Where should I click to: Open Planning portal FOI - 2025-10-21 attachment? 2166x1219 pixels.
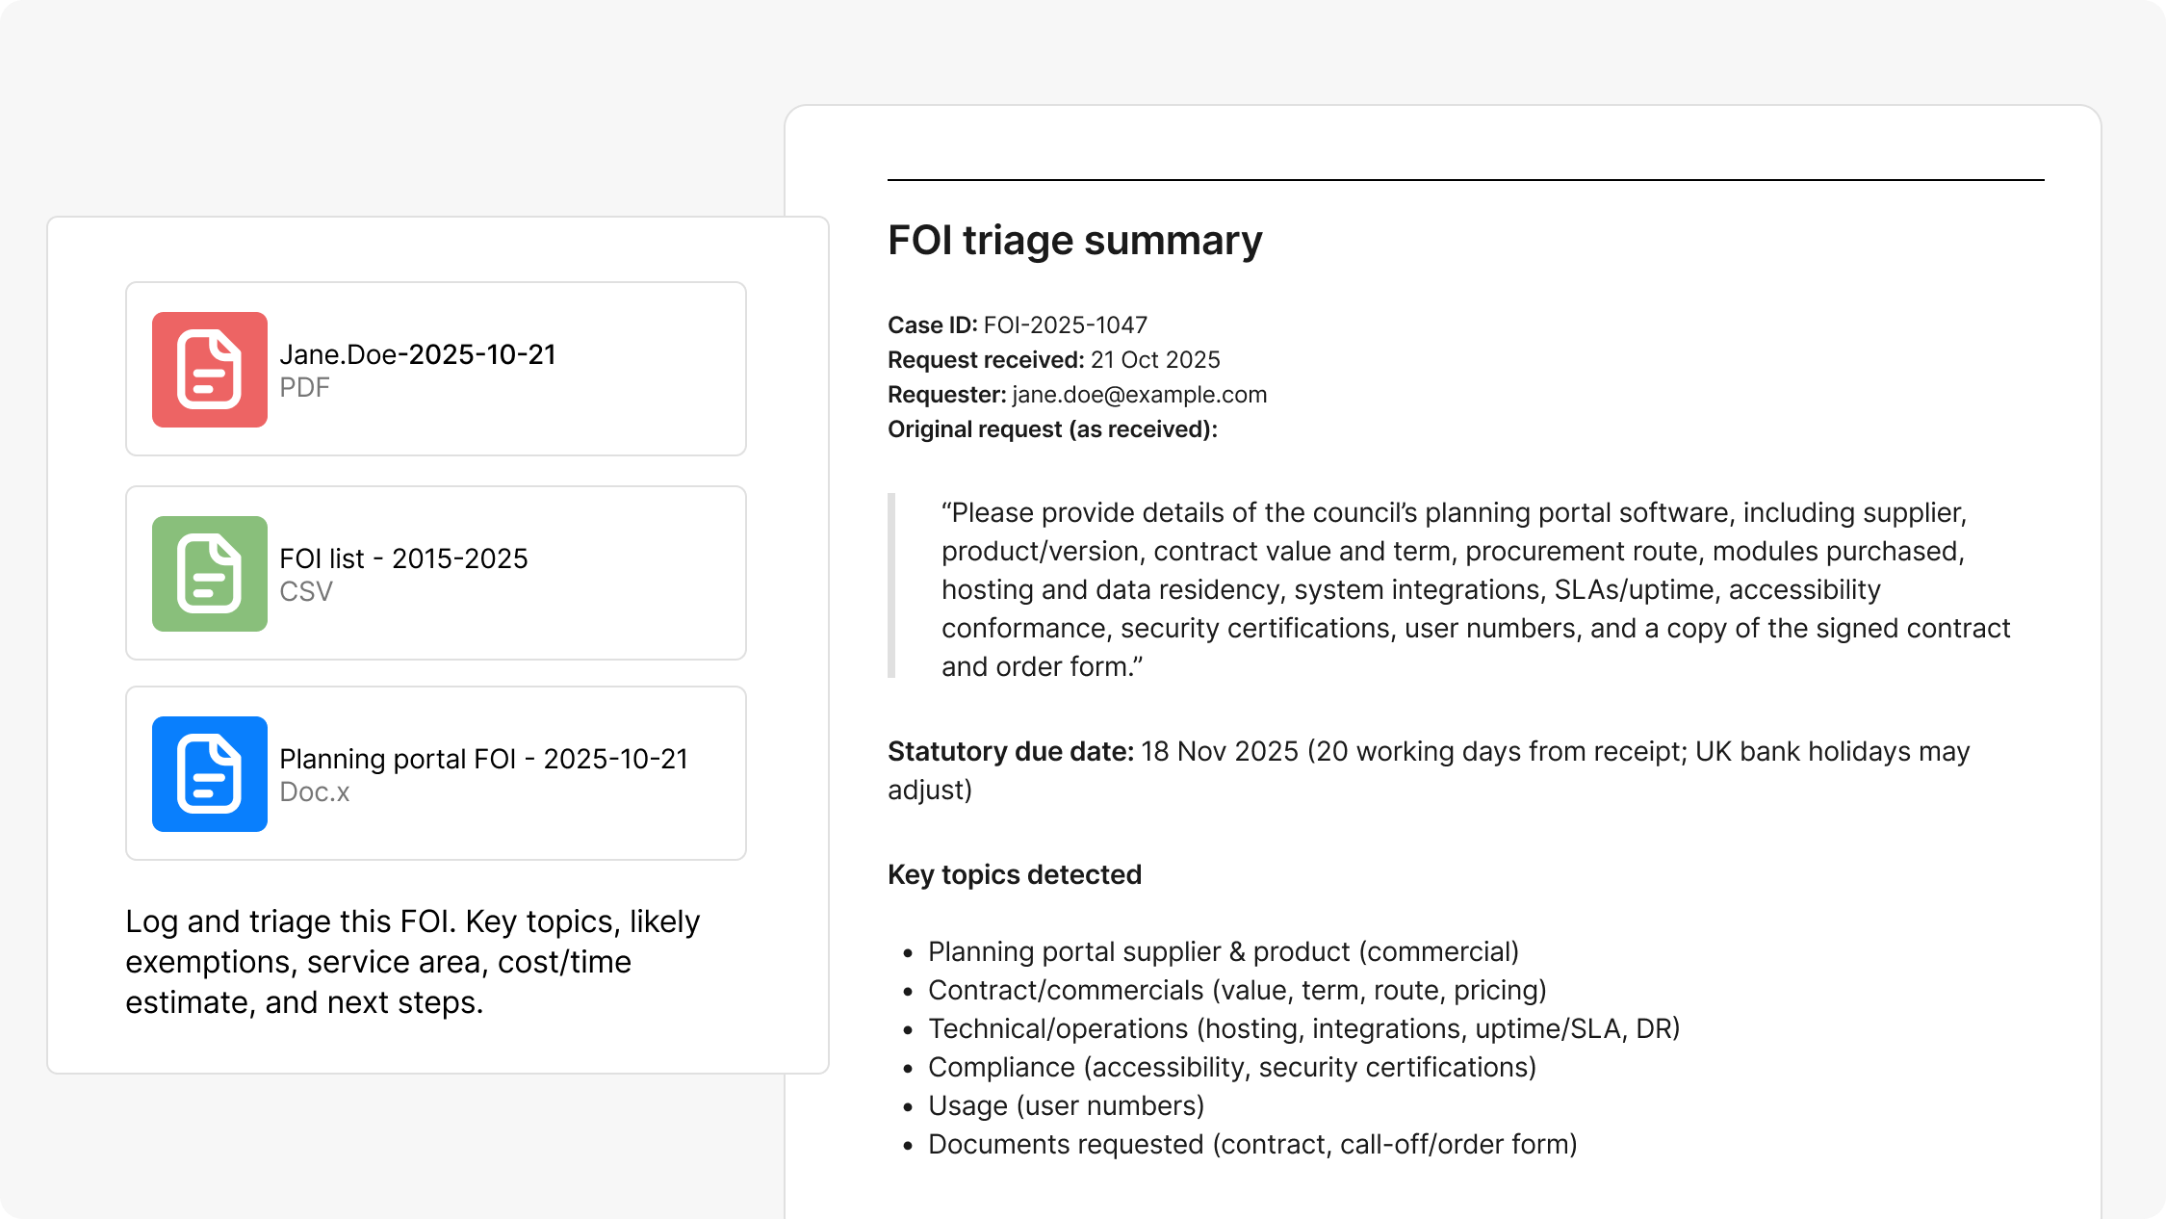(483, 760)
